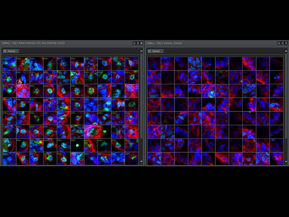The width and height of the screenshot is (289, 217).
Task: Select top-right thumbnail in Volume gallery
Action: (x=276, y=64)
